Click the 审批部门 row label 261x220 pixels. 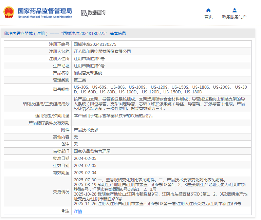pos(61,151)
